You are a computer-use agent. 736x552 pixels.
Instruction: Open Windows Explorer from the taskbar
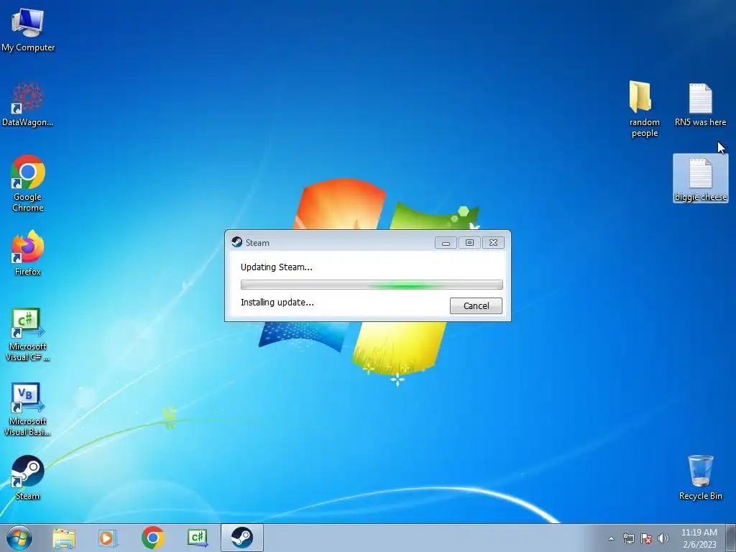pyautogui.click(x=64, y=538)
